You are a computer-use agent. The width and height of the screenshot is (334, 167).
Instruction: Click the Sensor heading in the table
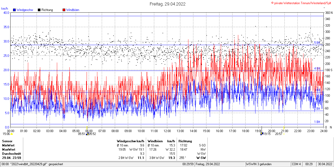click(7, 141)
